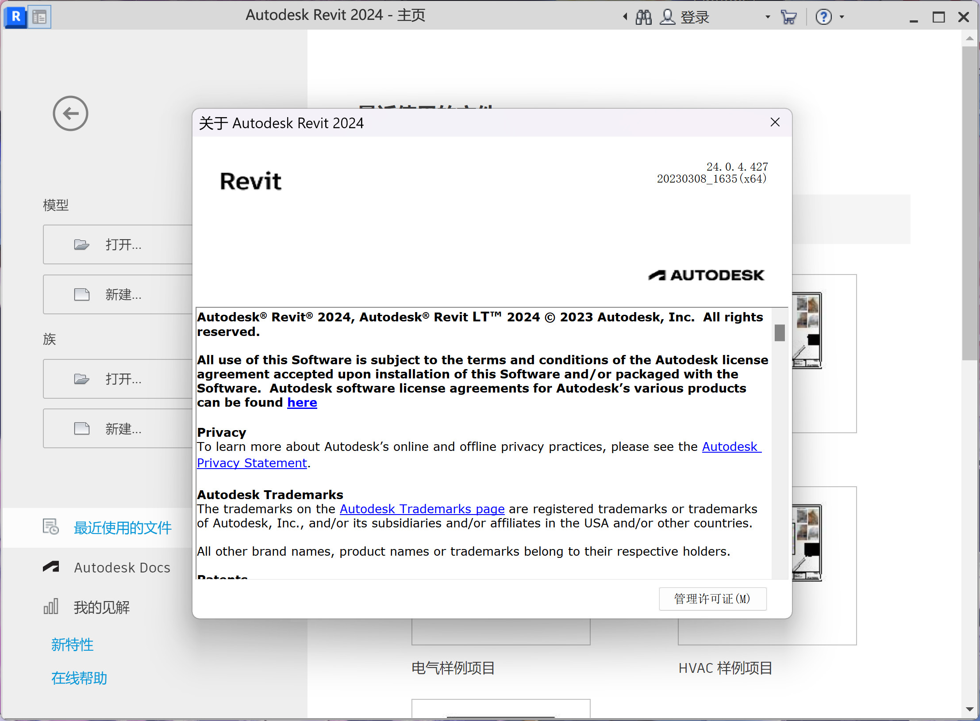Open the home page panel icon in title bar
The image size is (980, 721).
pyautogui.click(x=40, y=17)
